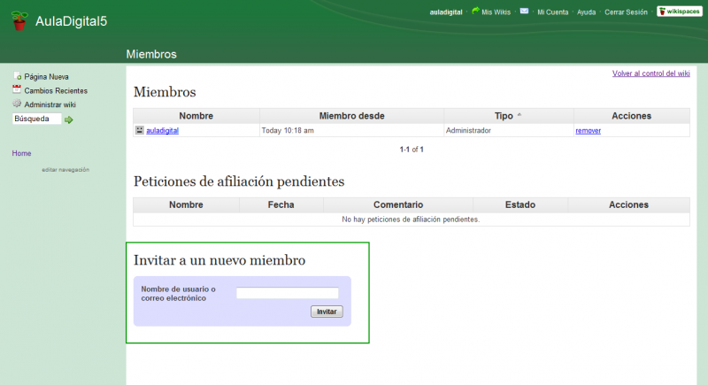This screenshot has height=385, width=708.
Task: Click the auladigital user avatar icon
Action: tap(140, 130)
